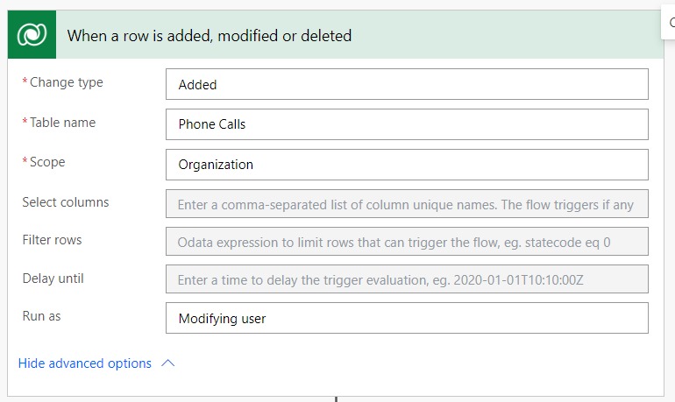Collapse advanced options using the up chevron
The image size is (675, 402).
(168, 363)
